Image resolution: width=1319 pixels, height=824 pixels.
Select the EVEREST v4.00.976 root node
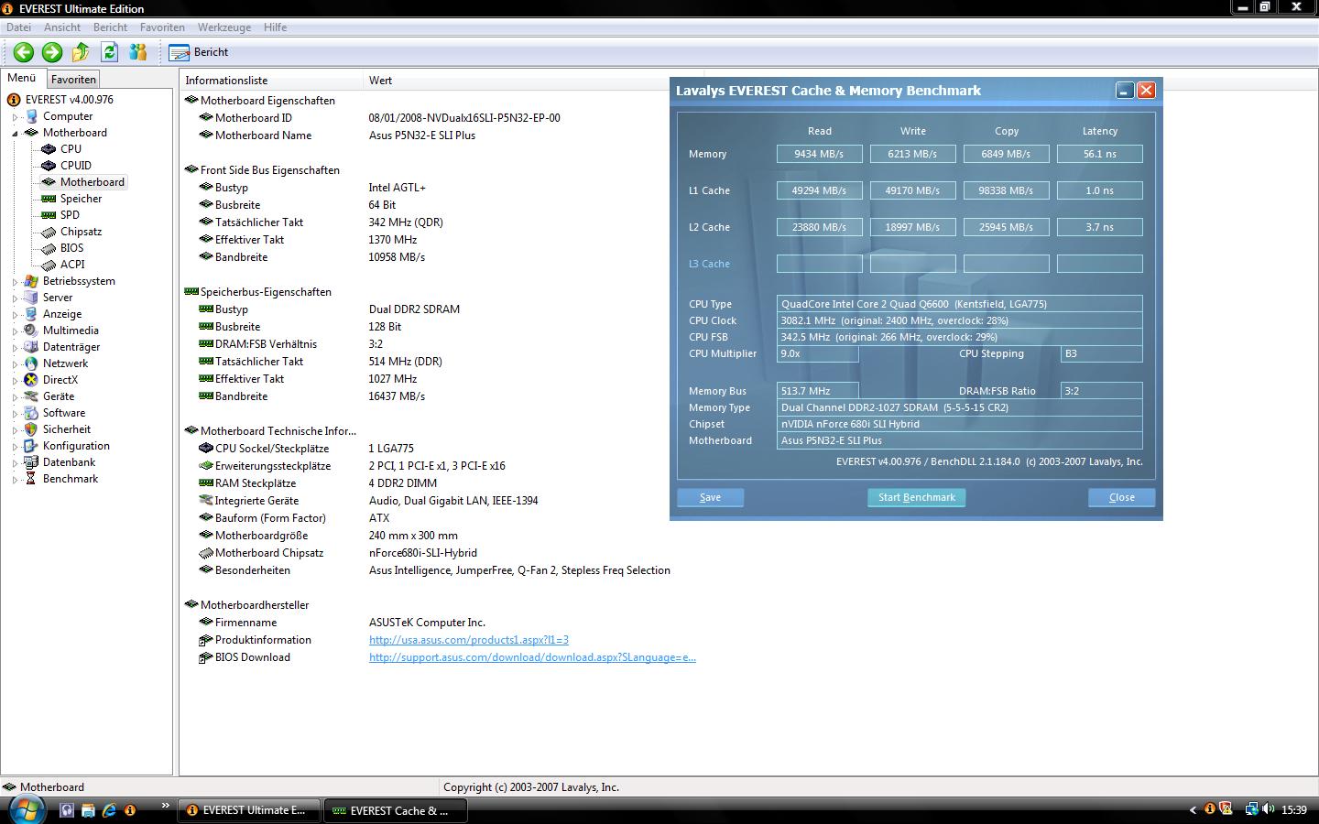tap(69, 100)
